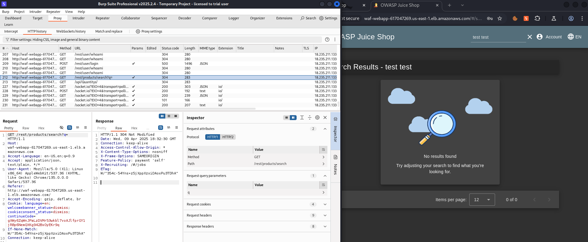The width and height of the screenshot is (588, 242).
Task: Open query parameters table options icon
Action: tap(323, 185)
